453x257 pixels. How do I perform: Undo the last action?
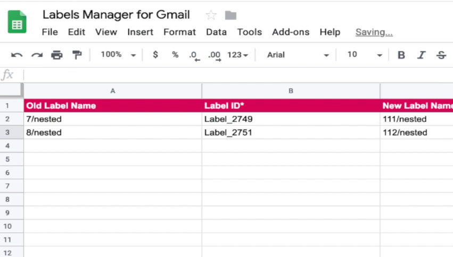(x=17, y=55)
